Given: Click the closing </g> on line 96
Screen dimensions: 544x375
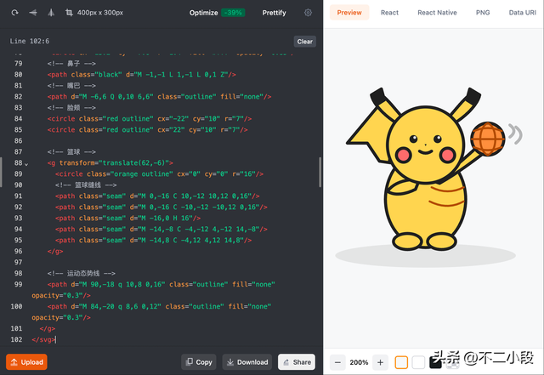Looking at the screenshot, I should click(55, 252).
